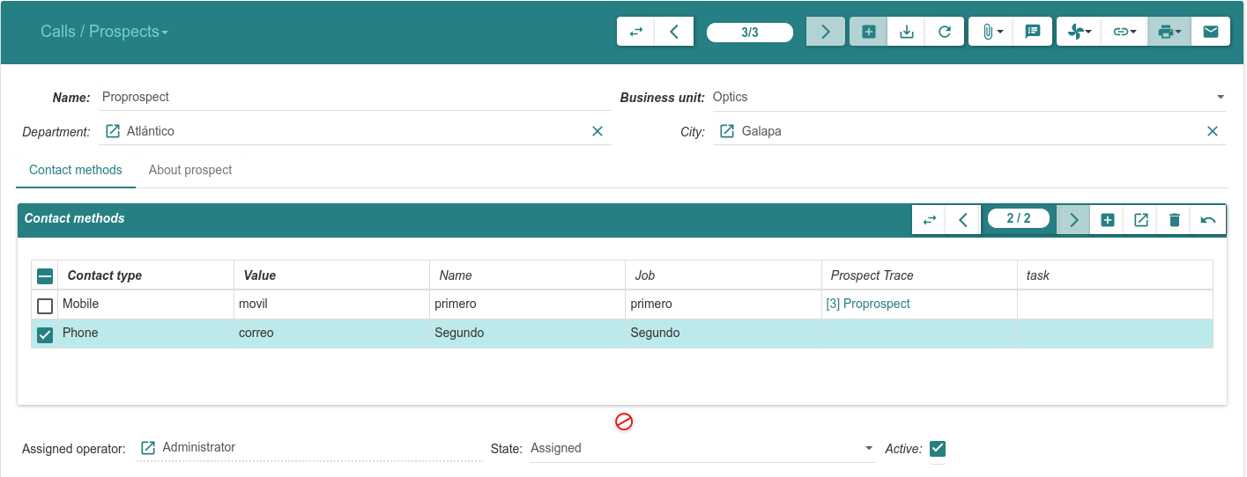Open the [3] Proprospect trace link
The height and width of the screenshot is (477, 1247).
867,304
